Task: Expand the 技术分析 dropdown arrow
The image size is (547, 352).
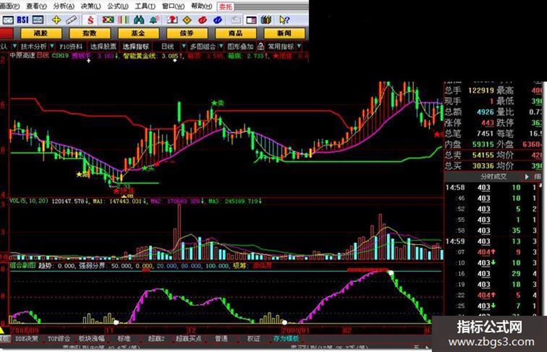Action: 52,46
